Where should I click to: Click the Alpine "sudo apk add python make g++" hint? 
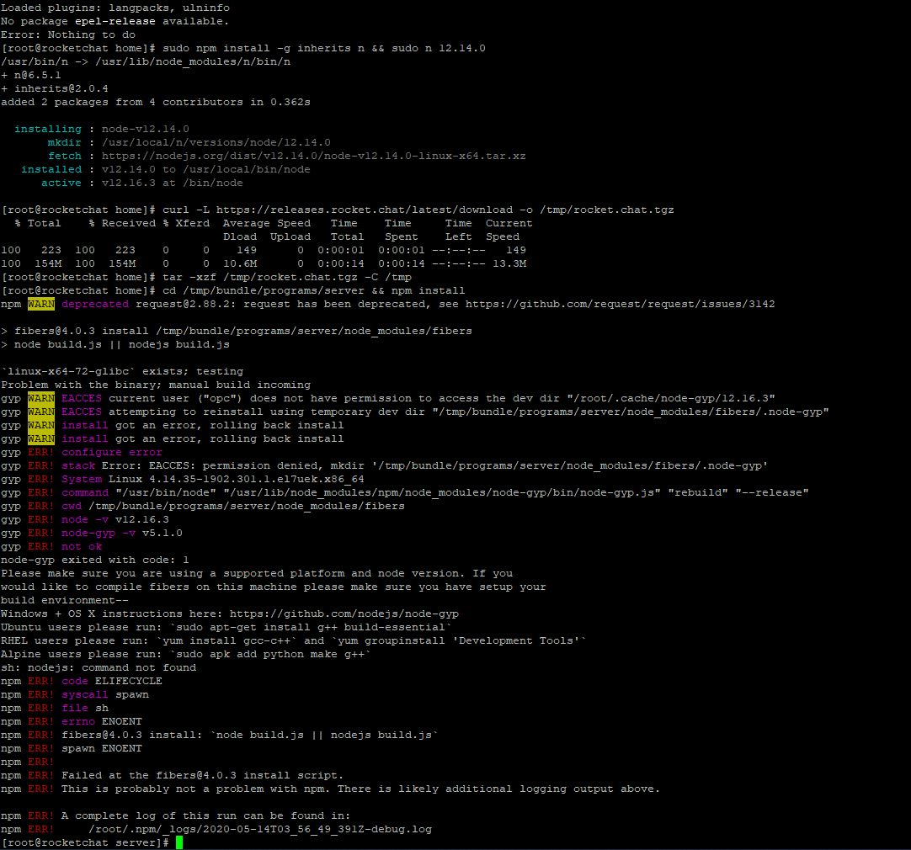[186, 654]
